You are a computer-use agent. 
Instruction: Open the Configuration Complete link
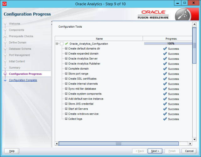pos(23,80)
